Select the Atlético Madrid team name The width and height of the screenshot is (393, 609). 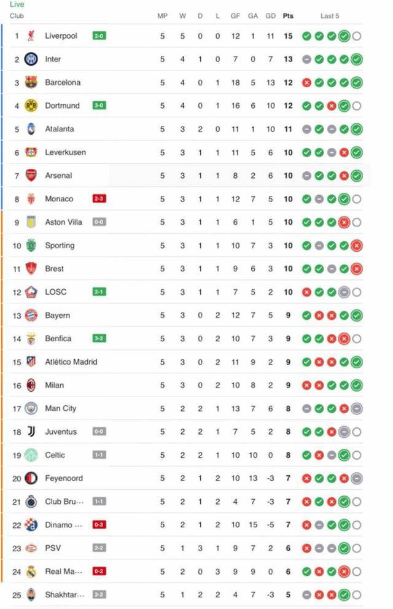tap(71, 362)
